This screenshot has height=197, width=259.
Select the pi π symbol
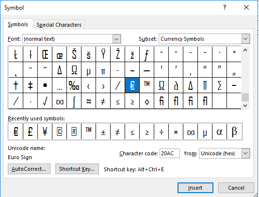103,70
